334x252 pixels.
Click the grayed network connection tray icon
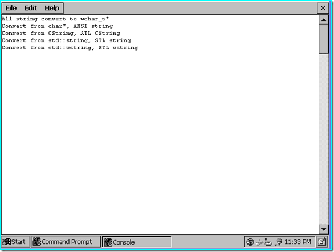tap(259, 242)
